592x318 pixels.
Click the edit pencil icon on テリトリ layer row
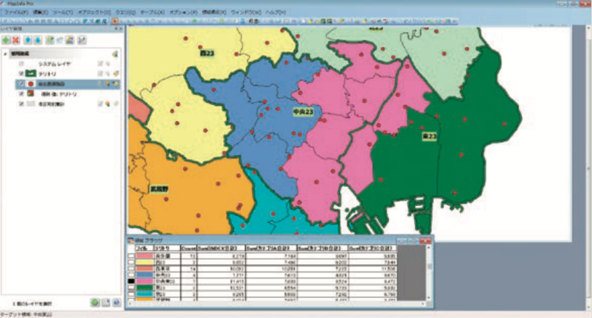(101, 74)
